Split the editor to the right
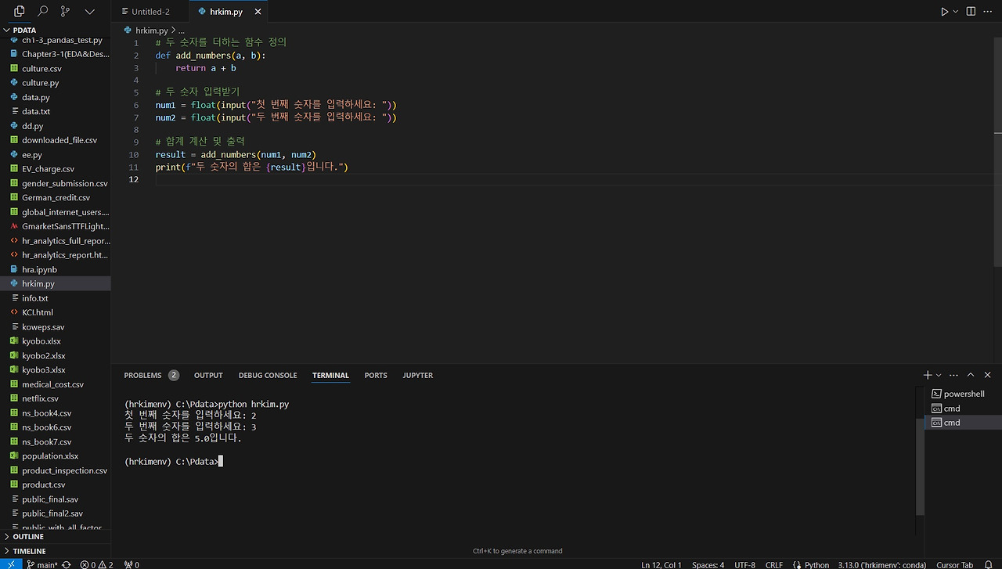The width and height of the screenshot is (1002, 569). (x=971, y=12)
